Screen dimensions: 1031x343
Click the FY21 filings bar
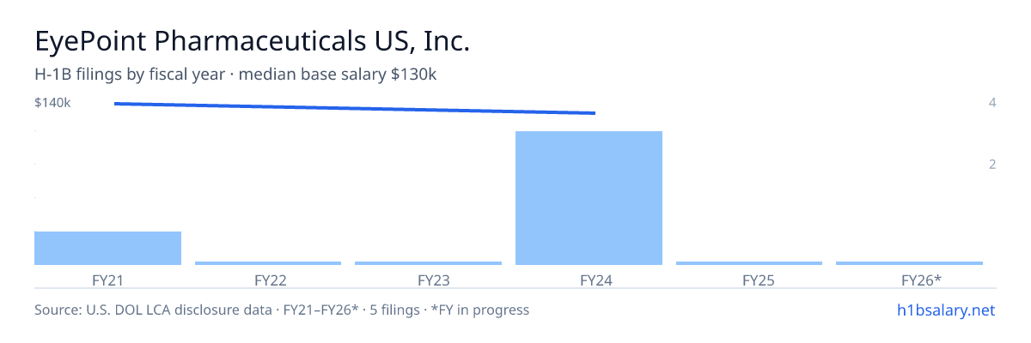[107, 248]
